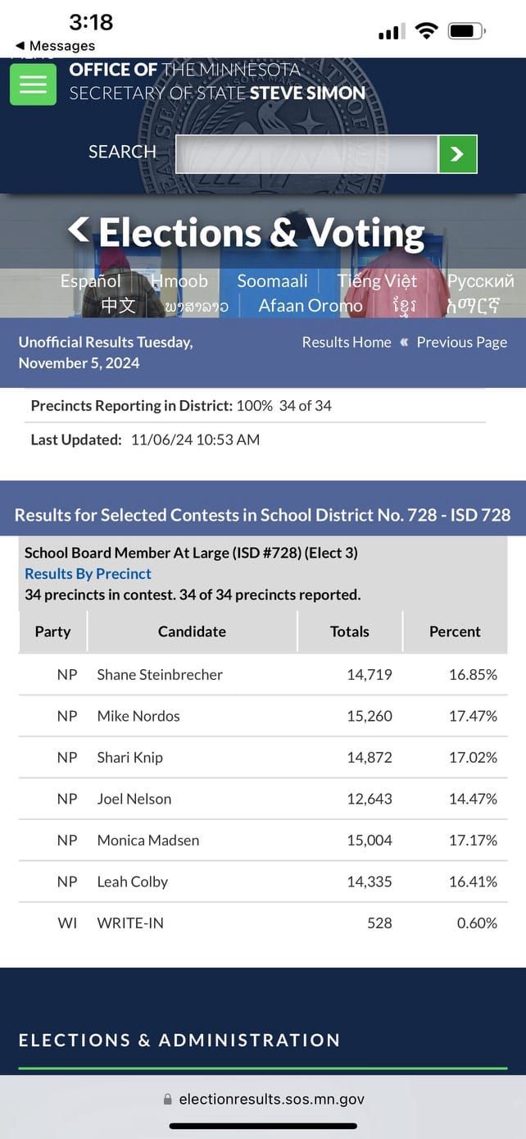Switch page language to Tiếng Việt
The image size is (526, 1139).
pyautogui.click(x=376, y=280)
